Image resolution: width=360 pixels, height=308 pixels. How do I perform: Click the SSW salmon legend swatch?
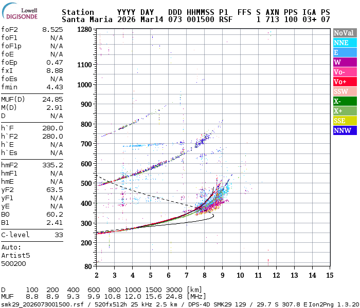[x=345, y=91]
